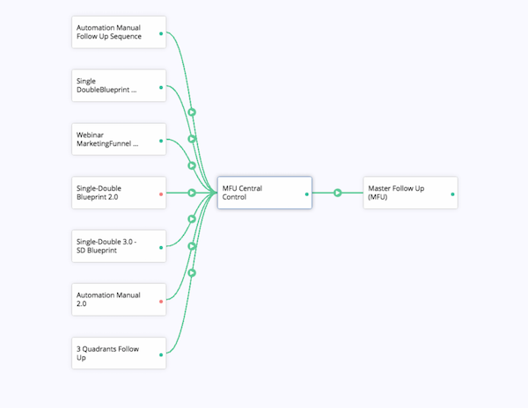Select the Automation Manual Follow Up Sequence node
Screen dimensions: 528x408
point(119,33)
